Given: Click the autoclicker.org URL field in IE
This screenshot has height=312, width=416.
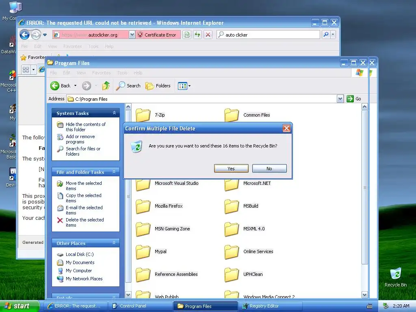Looking at the screenshot, I should [x=91, y=35].
